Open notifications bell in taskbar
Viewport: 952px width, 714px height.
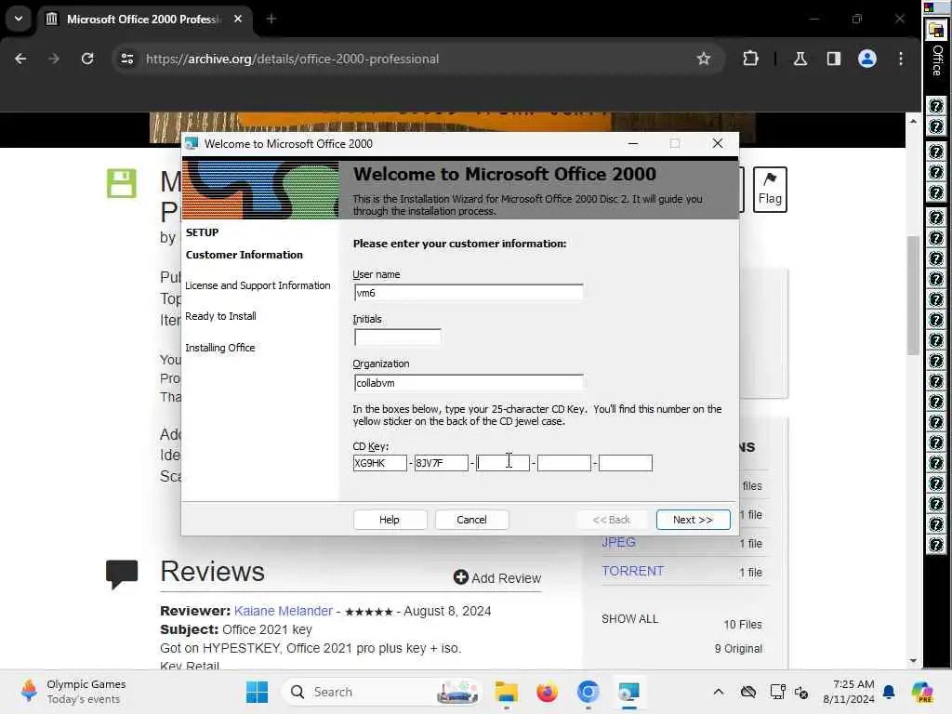pos(889,692)
